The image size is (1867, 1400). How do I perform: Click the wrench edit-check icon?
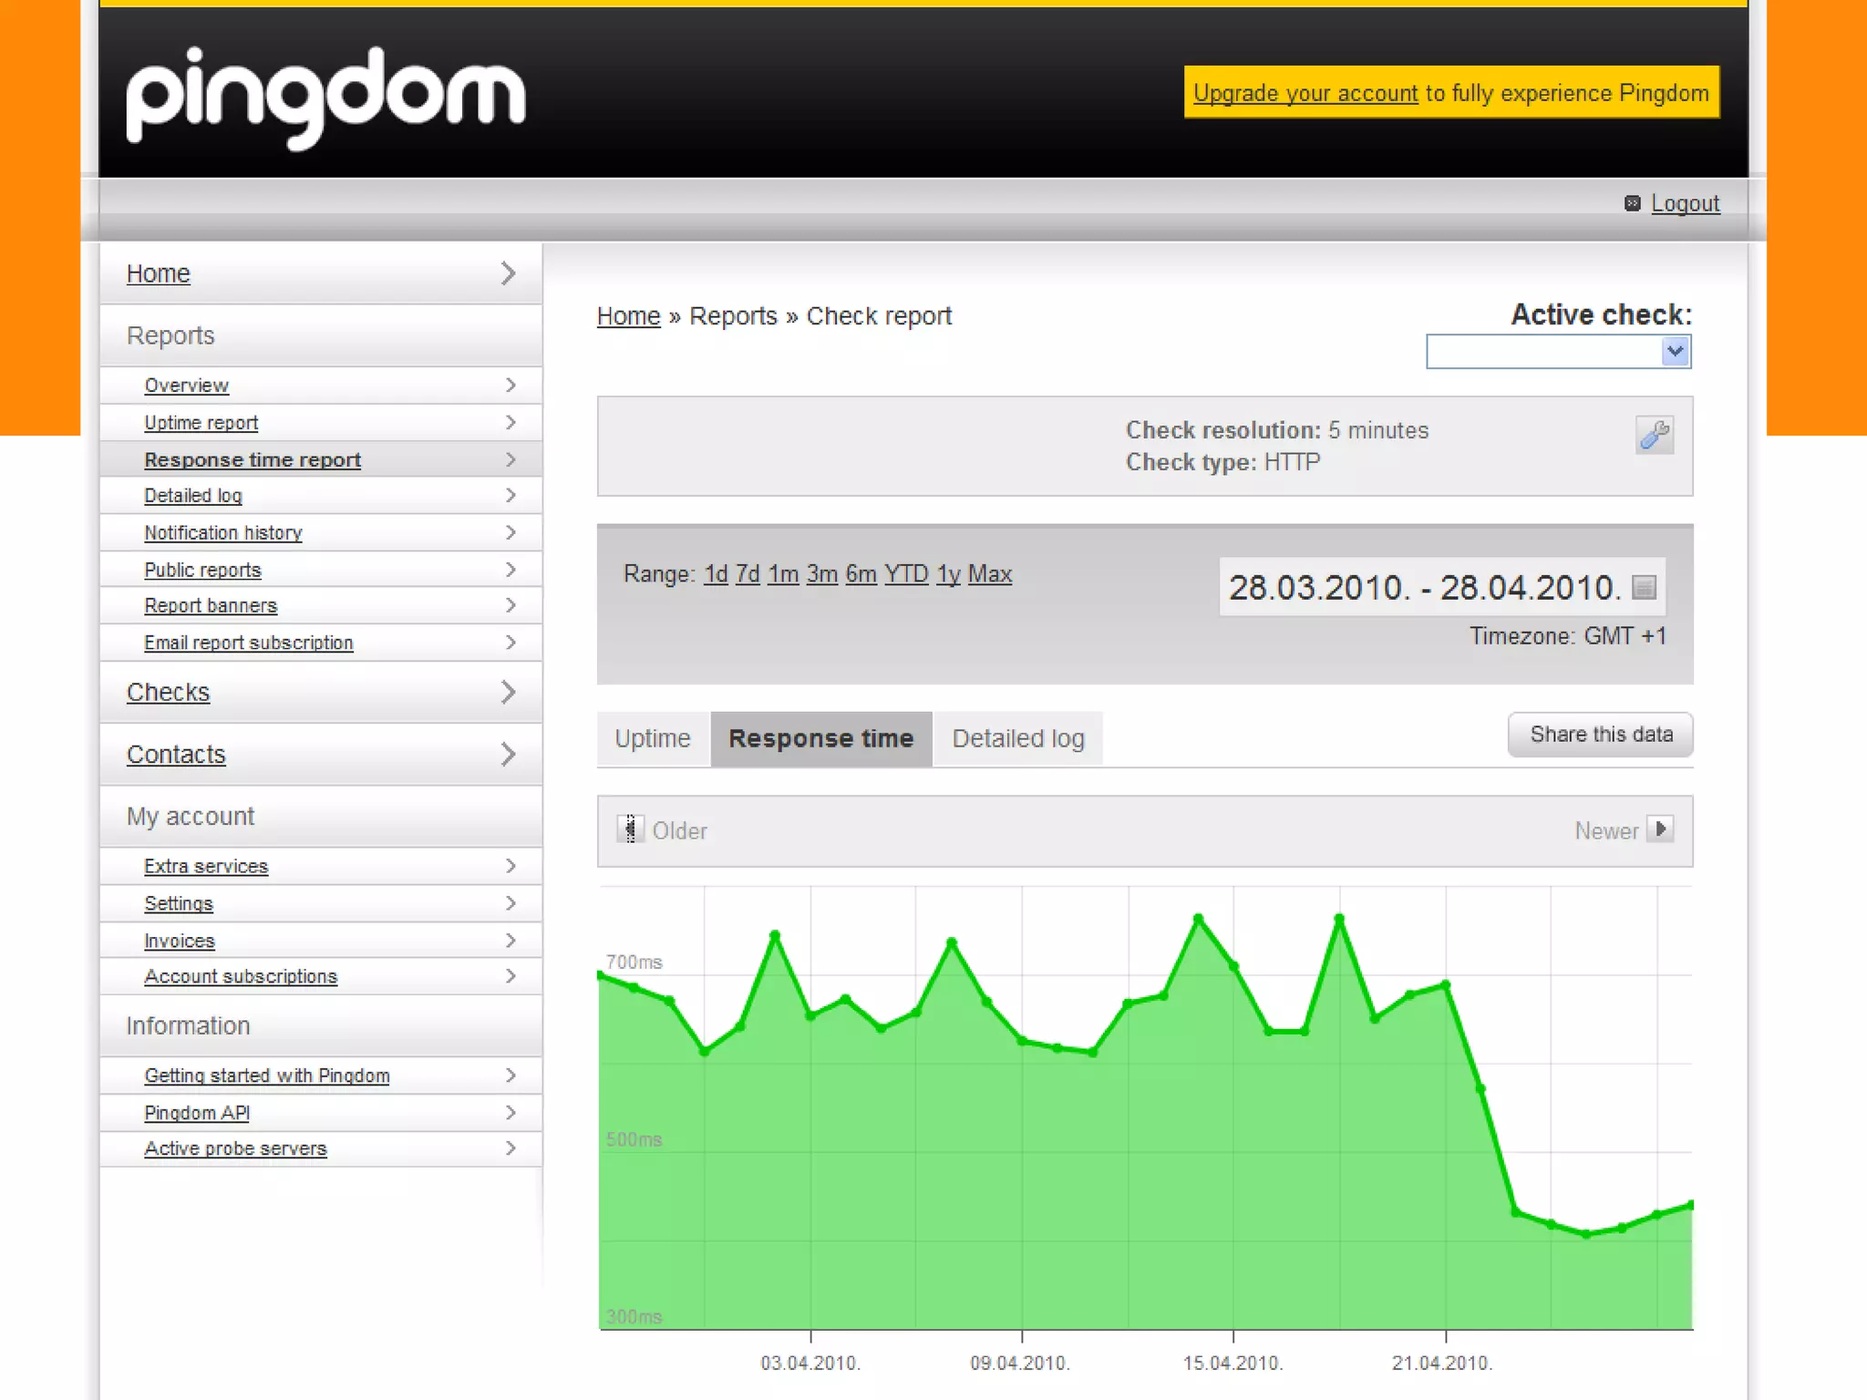tap(1654, 435)
